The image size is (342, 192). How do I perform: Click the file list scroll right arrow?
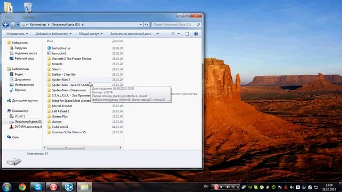tap(121, 148)
